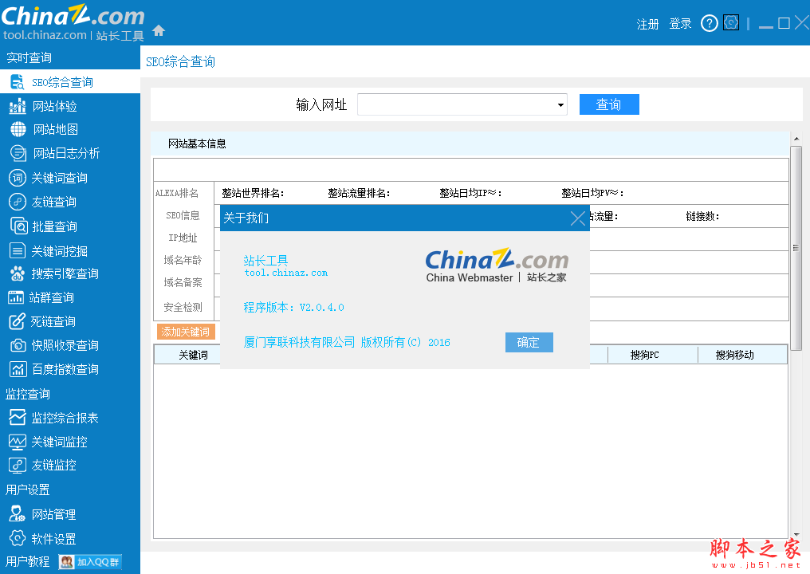Click the home icon in the header
This screenshot has width=810, height=574.
159,31
